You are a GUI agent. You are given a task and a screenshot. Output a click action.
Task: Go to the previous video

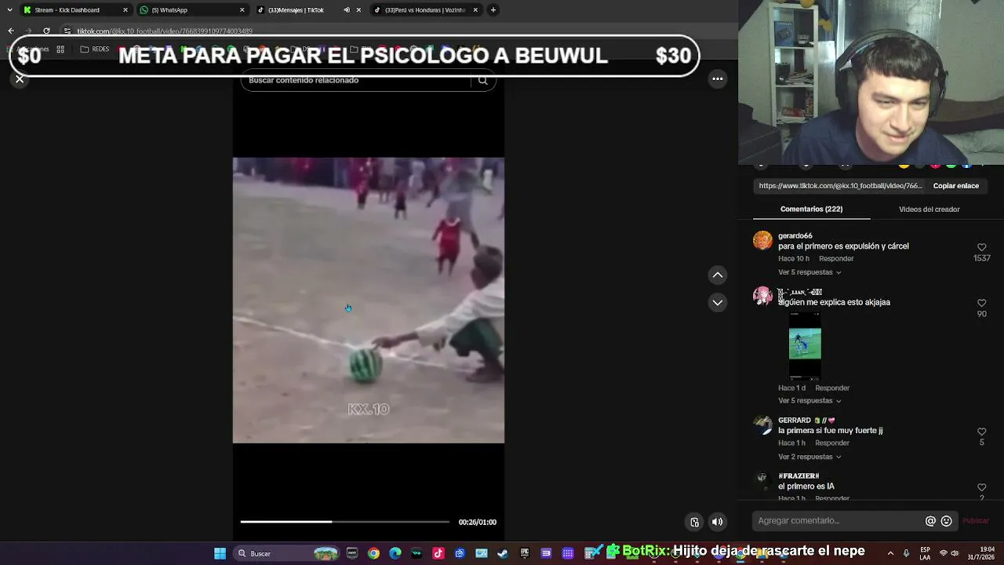718,275
